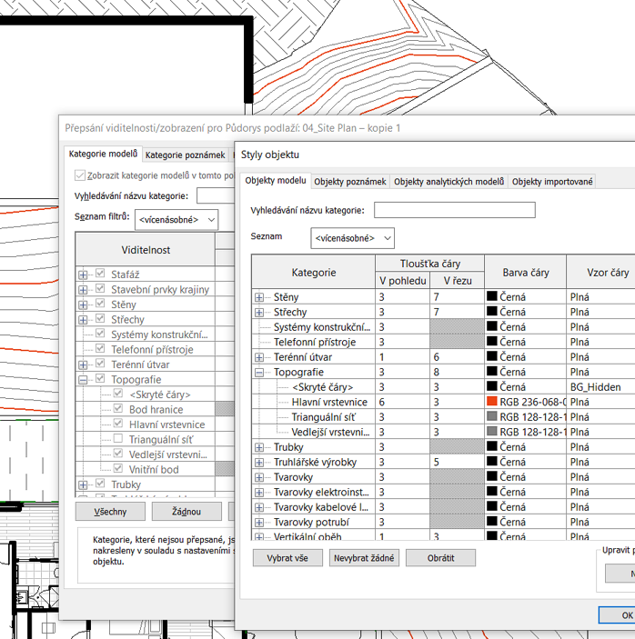Click the Nevybrat žádné button

pyautogui.click(x=364, y=558)
